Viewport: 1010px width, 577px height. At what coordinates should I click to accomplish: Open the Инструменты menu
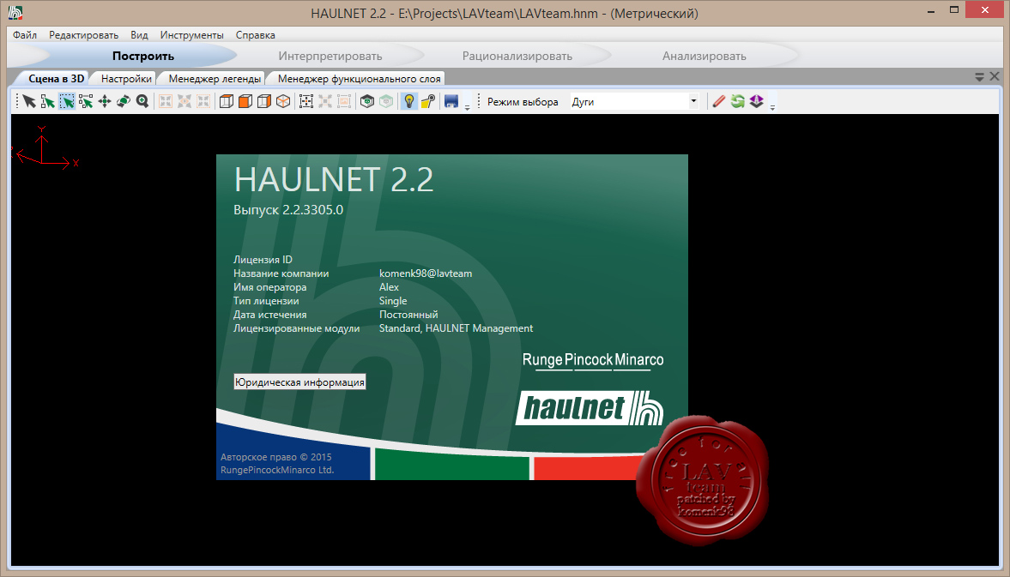(x=192, y=35)
